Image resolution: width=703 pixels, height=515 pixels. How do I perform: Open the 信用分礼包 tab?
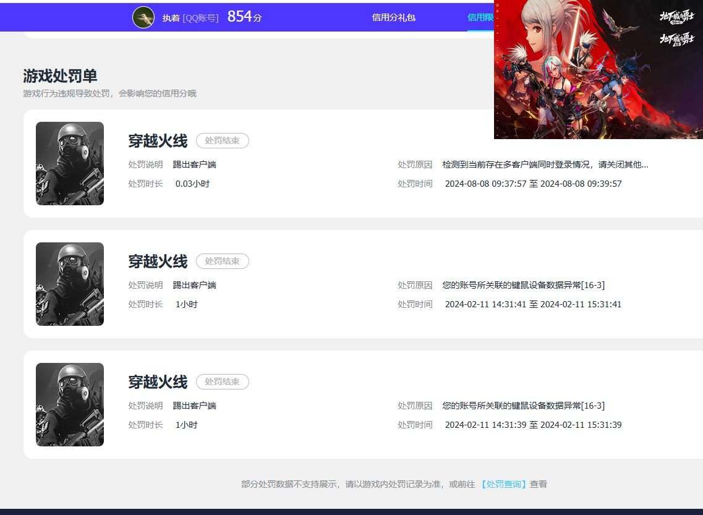point(393,17)
